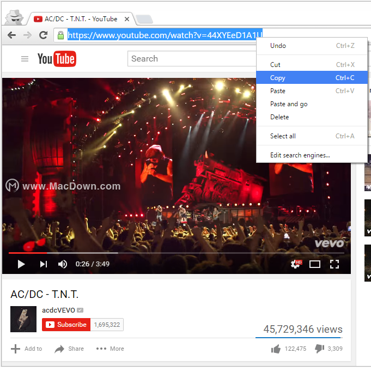Open a new tab with the blank tab button
Screen dimensions: 371x372
[144, 19]
